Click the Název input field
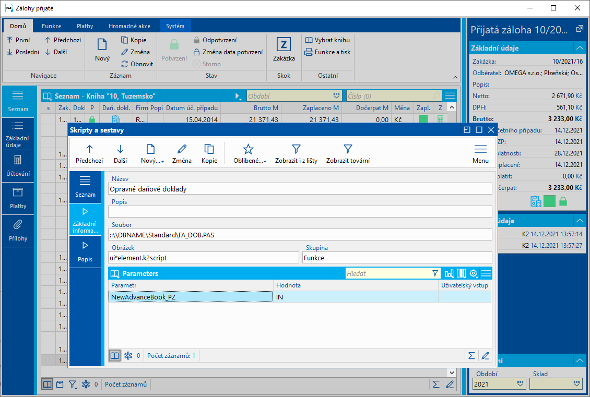The image size is (590, 397). 300,189
